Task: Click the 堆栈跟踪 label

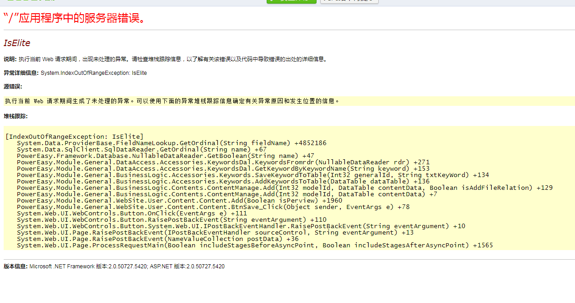Action: [16, 116]
